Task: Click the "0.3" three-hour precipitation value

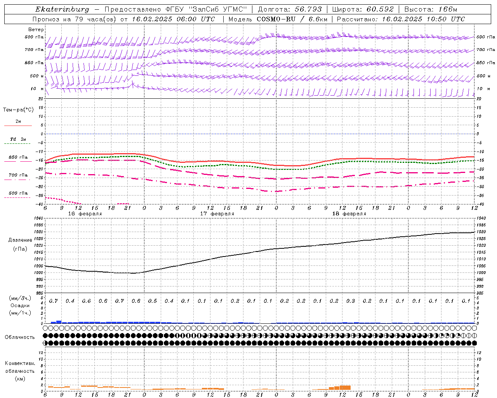Action: (x=351, y=301)
